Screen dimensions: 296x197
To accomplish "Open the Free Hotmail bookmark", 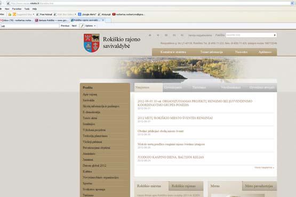I will [x=44, y=14].
